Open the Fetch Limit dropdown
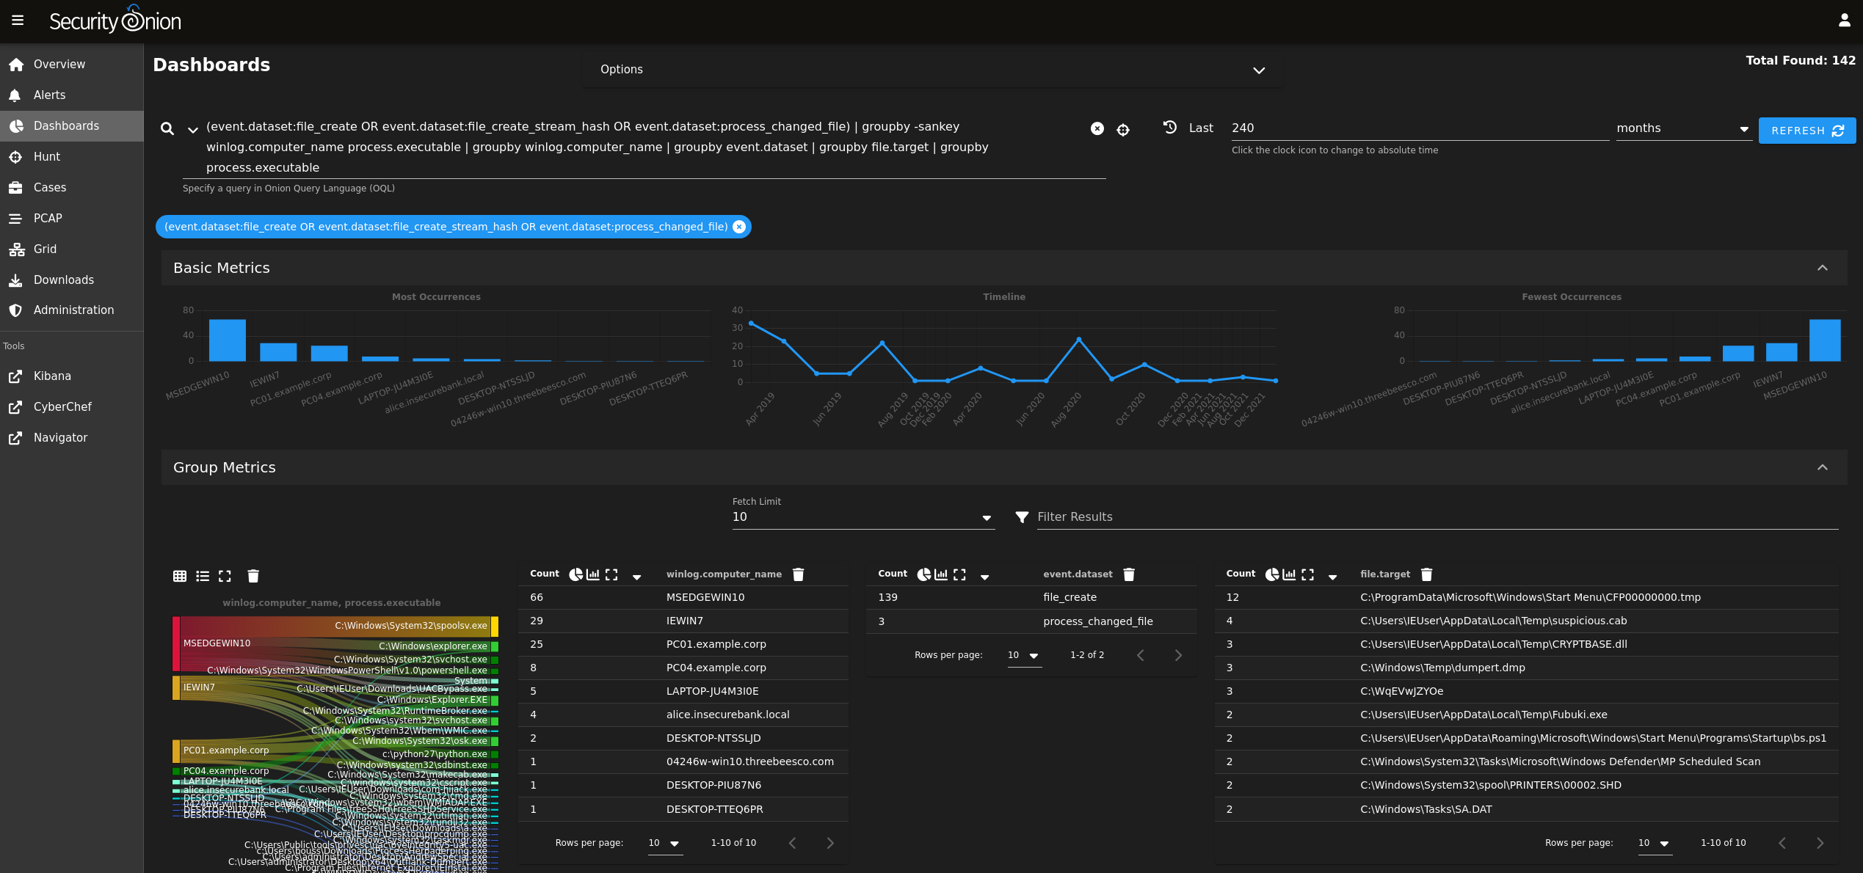The width and height of the screenshot is (1863, 873). pos(987,517)
